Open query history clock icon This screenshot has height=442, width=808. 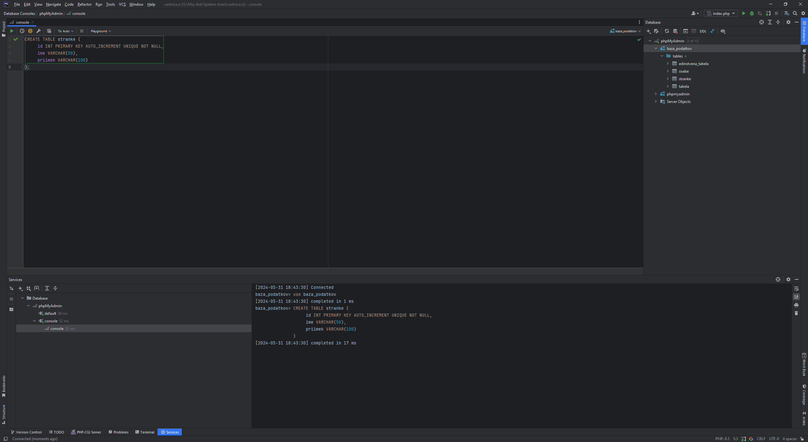click(x=22, y=31)
